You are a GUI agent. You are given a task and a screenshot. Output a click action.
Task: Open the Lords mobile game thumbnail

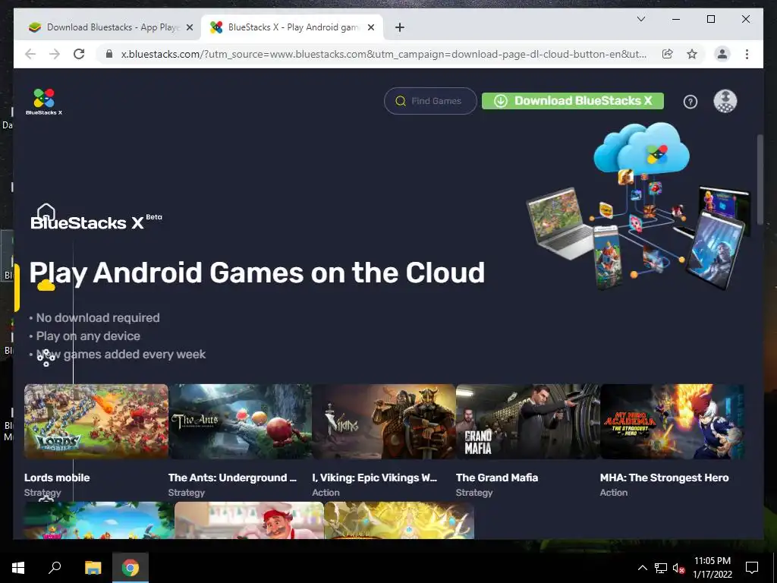pos(96,421)
